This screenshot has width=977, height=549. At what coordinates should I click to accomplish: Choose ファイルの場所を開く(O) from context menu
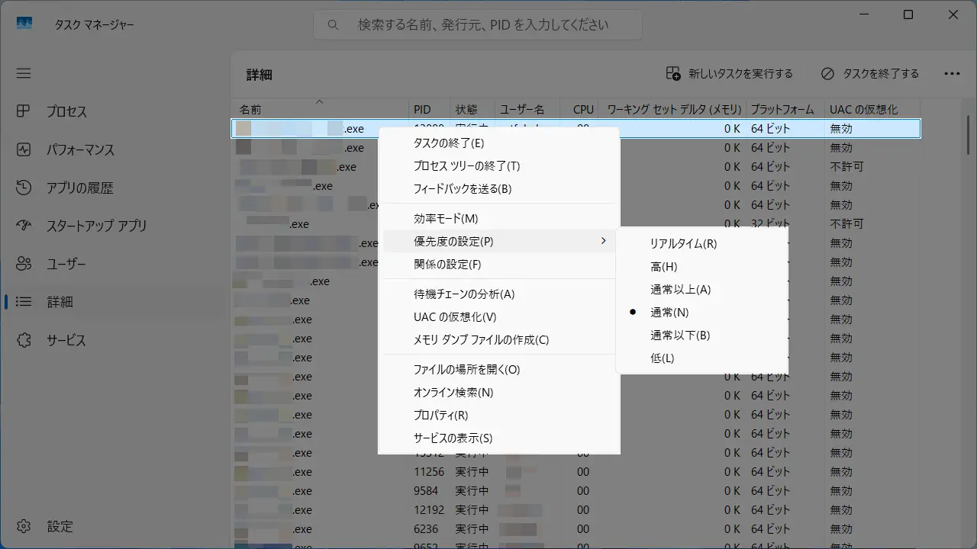point(466,370)
